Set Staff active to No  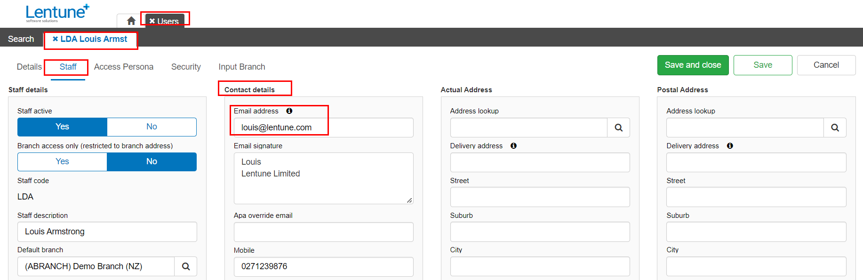[152, 127]
